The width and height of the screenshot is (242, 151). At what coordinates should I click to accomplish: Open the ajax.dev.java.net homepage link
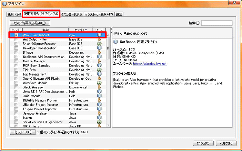pos(150,64)
